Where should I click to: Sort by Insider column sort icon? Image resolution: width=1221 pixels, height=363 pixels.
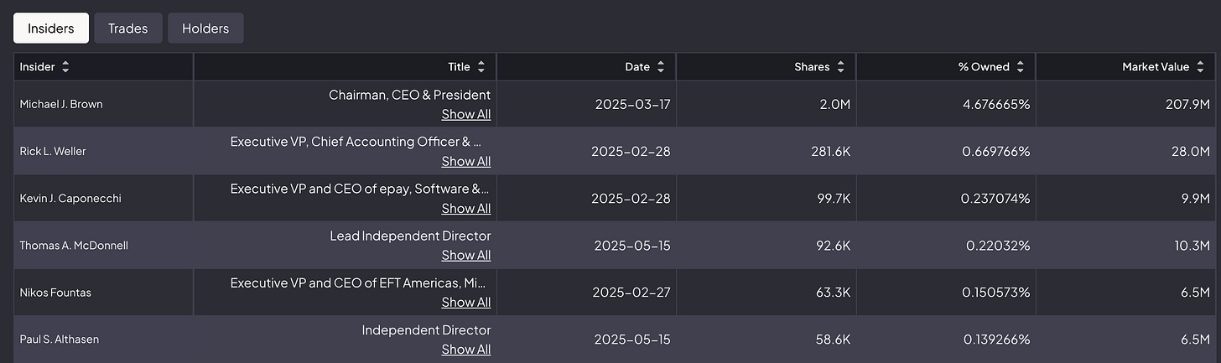click(x=65, y=67)
